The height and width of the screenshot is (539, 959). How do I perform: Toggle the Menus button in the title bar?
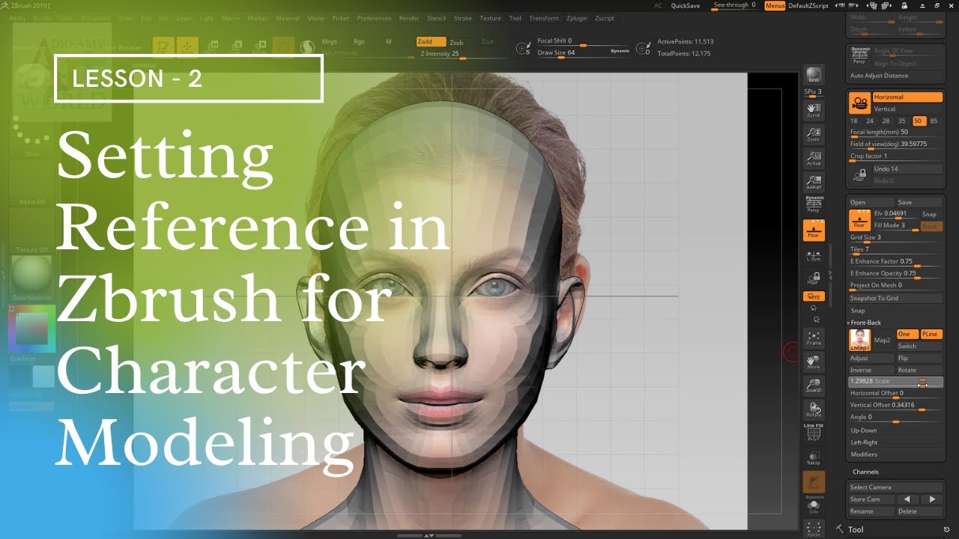click(x=775, y=5)
